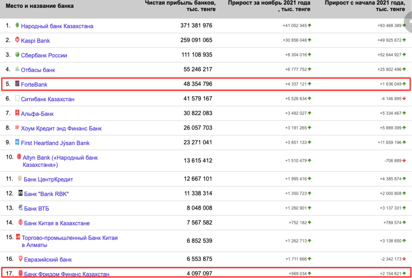The height and width of the screenshot is (278, 412).
Task: Select the profit value 41 579 167
Action: click(198, 99)
